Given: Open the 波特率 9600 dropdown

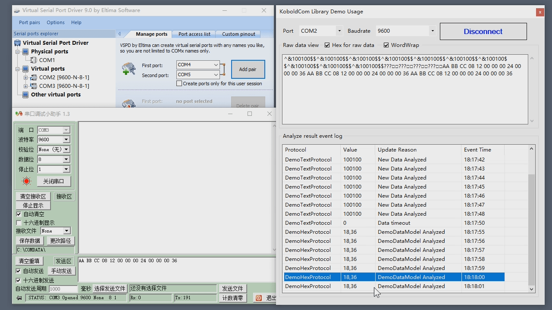Looking at the screenshot, I should 66,139.
